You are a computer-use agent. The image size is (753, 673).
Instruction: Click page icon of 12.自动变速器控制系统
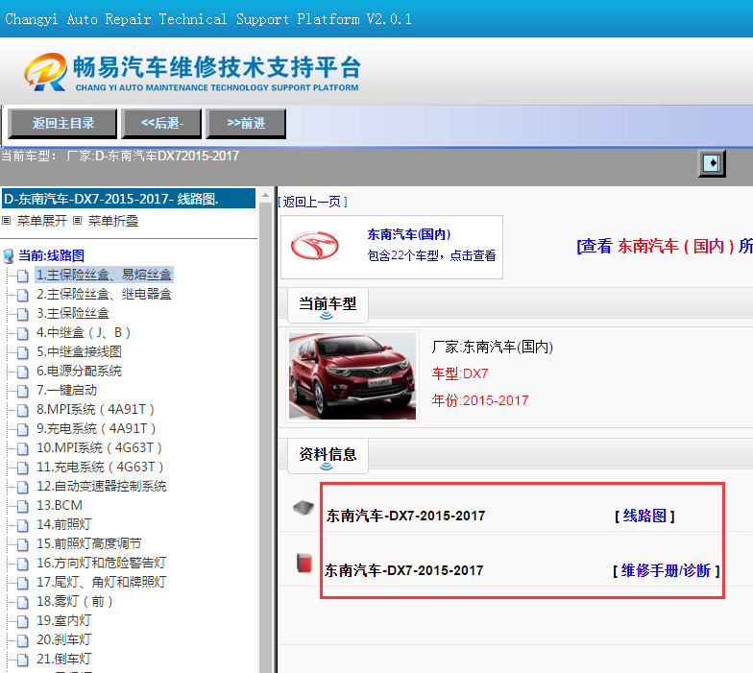(23, 487)
